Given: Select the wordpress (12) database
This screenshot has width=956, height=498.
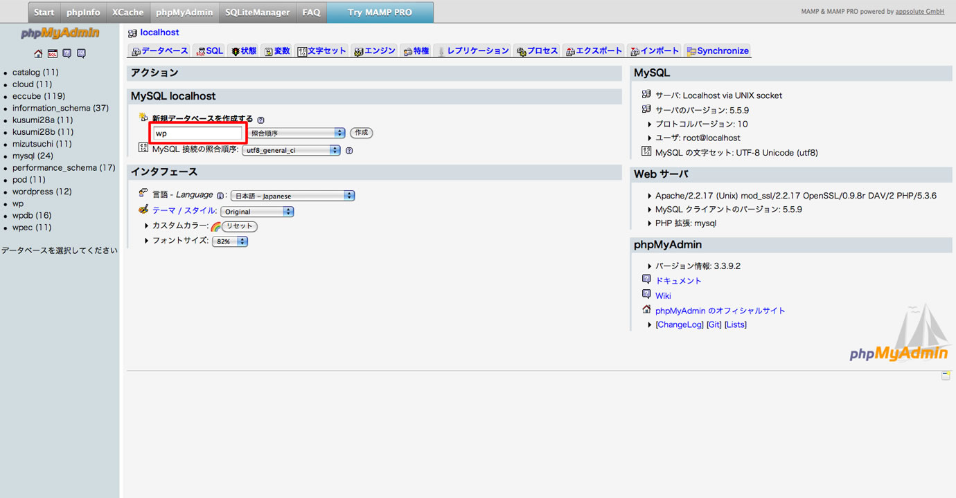Looking at the screenshot, I should pyautogui.click(x=42, y=192).
